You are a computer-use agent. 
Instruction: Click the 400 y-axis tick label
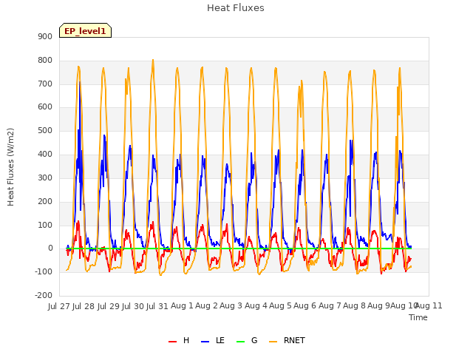click(45, 154)
